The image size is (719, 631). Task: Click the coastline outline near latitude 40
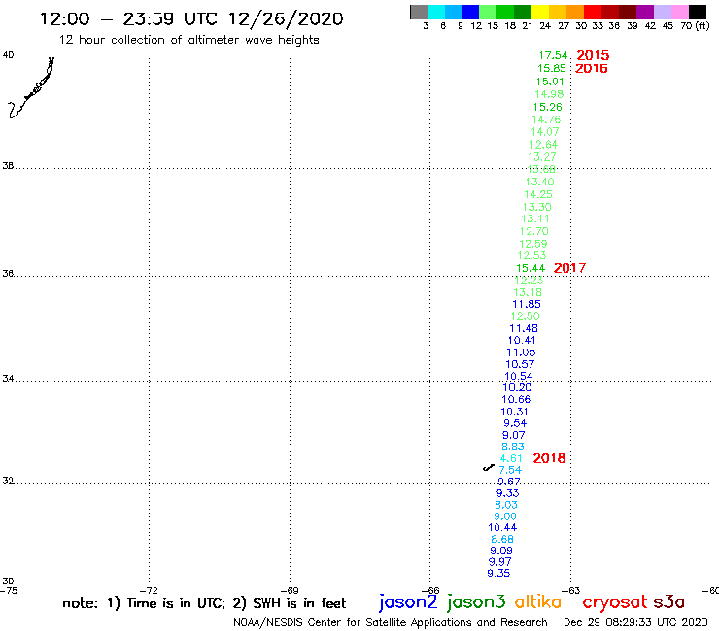31,87
